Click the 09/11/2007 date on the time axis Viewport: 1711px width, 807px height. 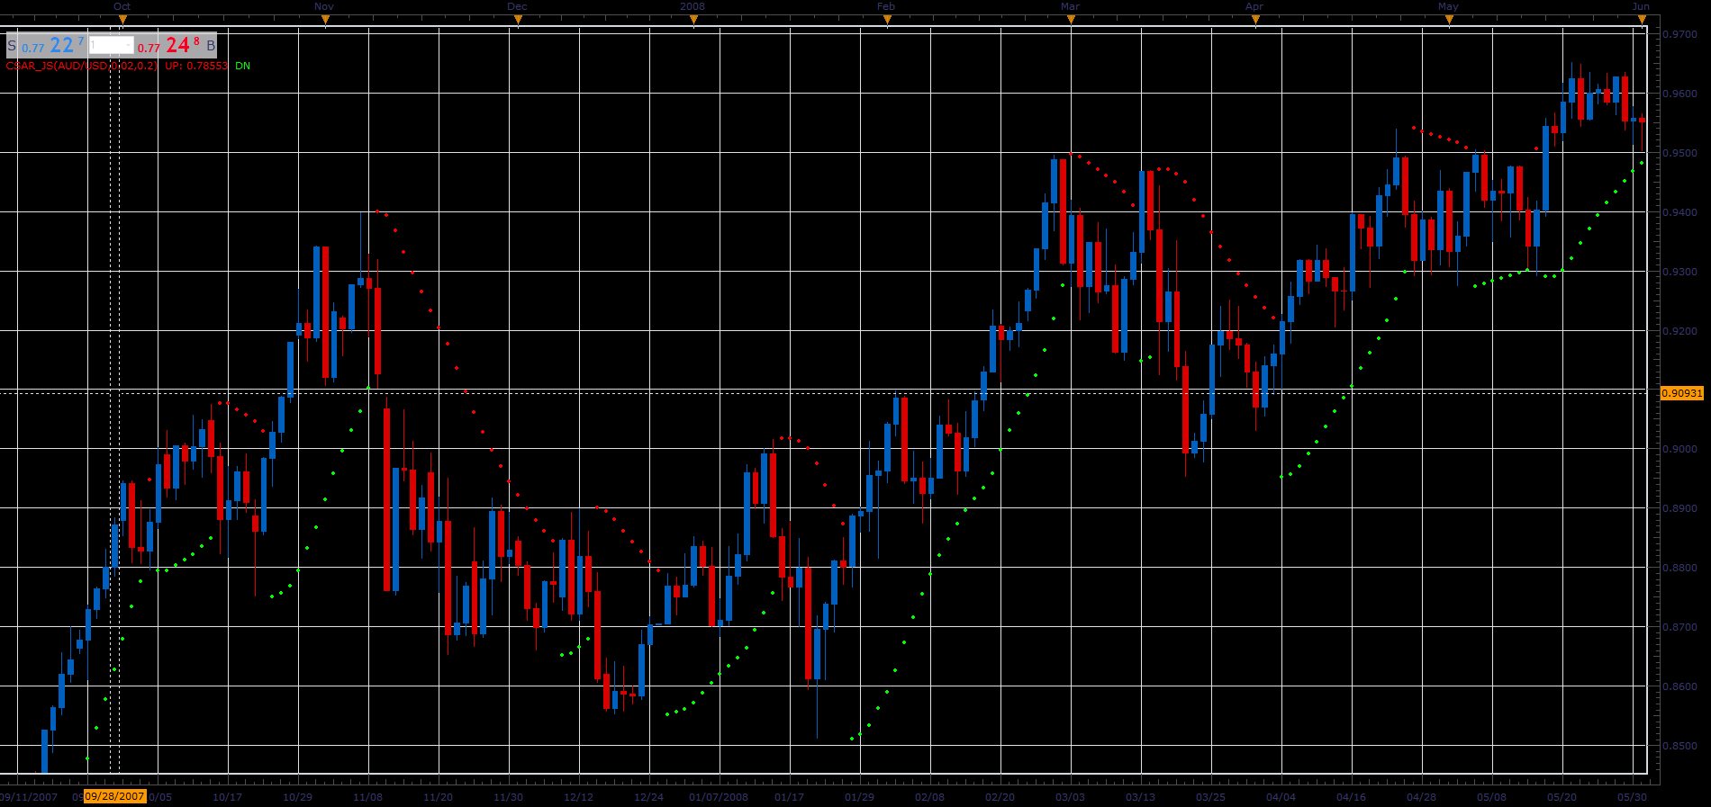(x=29, y=797)
